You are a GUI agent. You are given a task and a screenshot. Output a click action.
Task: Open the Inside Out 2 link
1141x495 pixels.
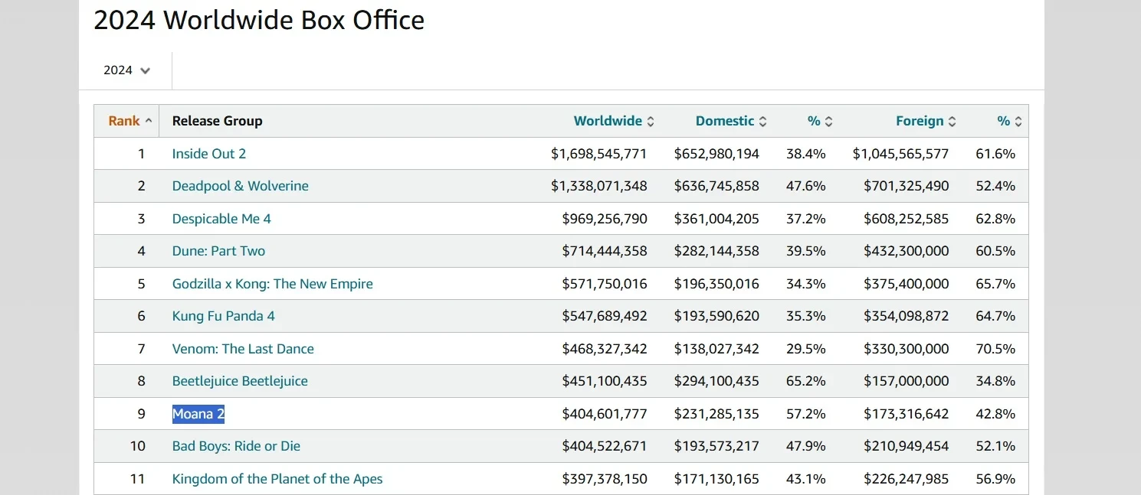tap(209, 154)
